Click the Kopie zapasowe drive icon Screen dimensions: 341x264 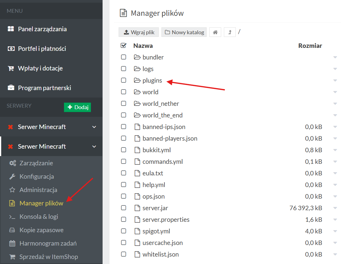[12, 230]
